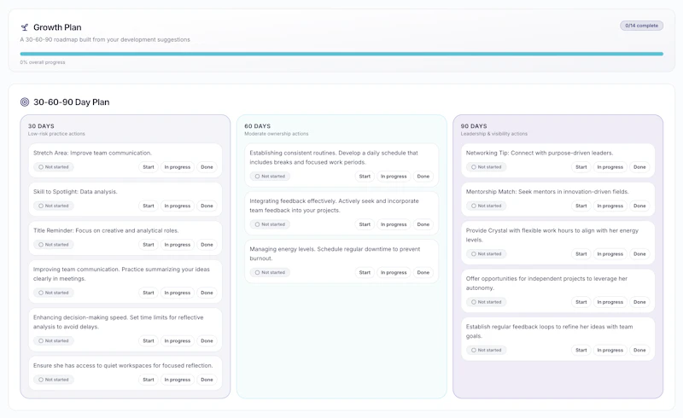Click Not started on Managing energy levels
683x418 pixels.
[270, 273]
